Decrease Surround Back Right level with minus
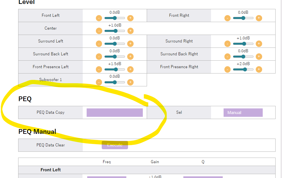 [x=228, y=57]
